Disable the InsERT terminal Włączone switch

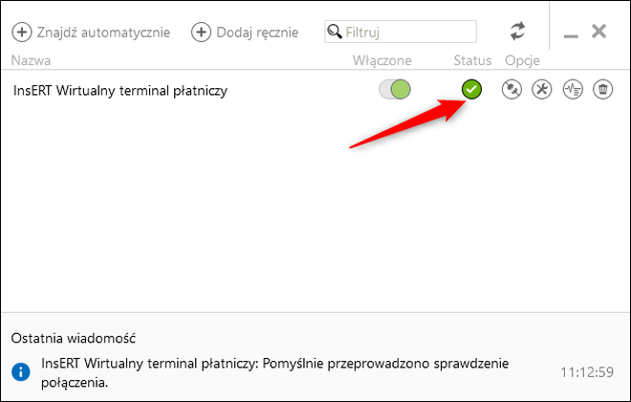coord(394,90)
